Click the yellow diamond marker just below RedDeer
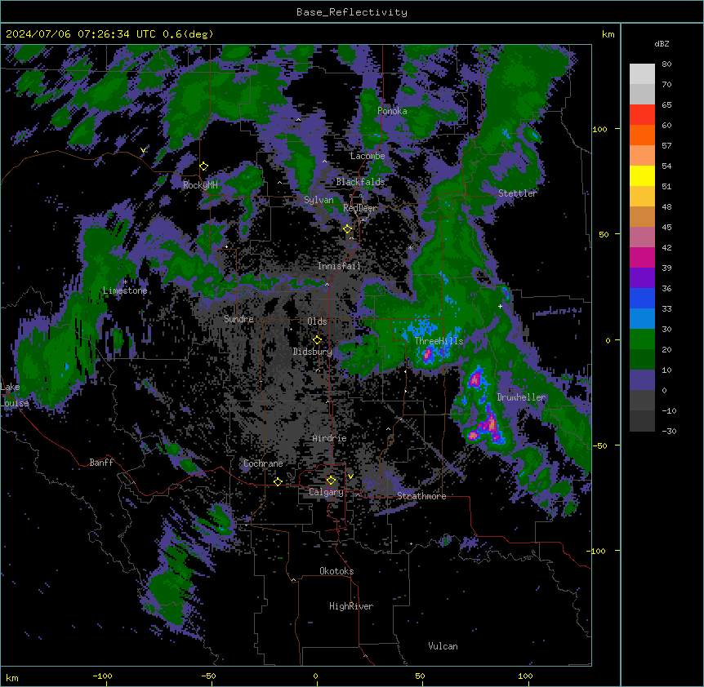Viewport: 704px width, 687px height. pos(348,229)
